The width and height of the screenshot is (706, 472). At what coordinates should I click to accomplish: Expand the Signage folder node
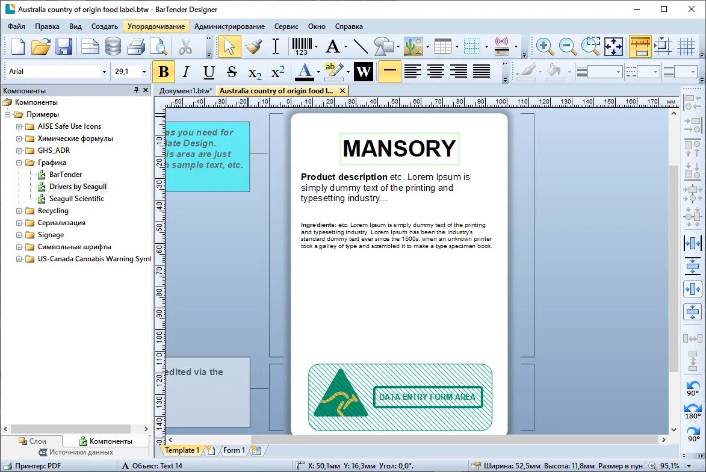[x=19, y=235]
